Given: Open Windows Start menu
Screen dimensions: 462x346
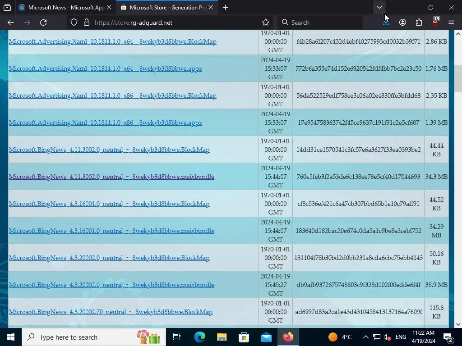Looking at the screenshot, I should click(11, 337).
